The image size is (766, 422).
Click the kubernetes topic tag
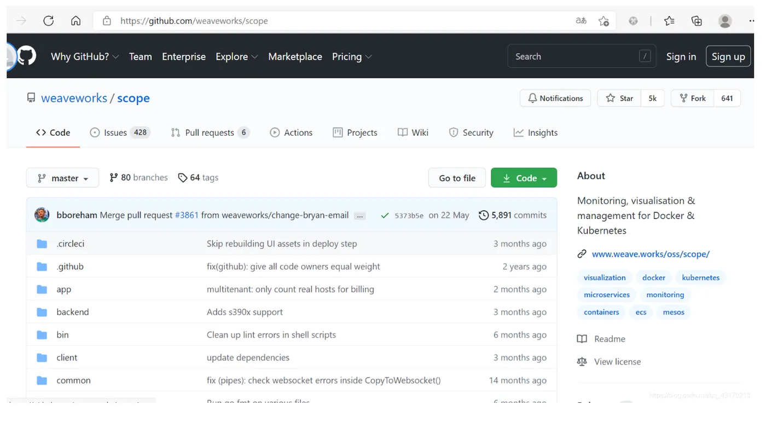point(700,278)
